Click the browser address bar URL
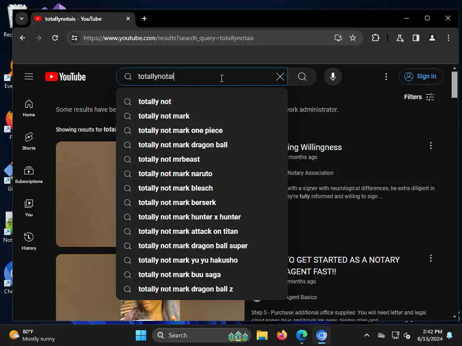Viewport: 462px width, 346px height. pos(169,38)
